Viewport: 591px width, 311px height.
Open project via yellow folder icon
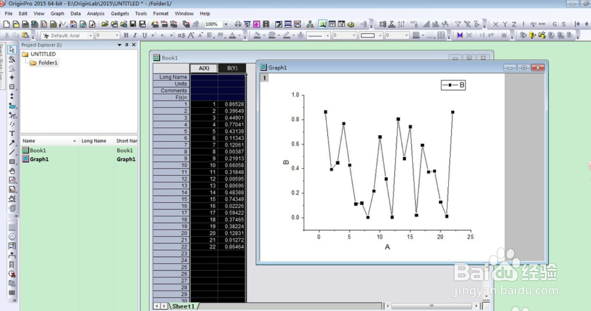[105, 24]
